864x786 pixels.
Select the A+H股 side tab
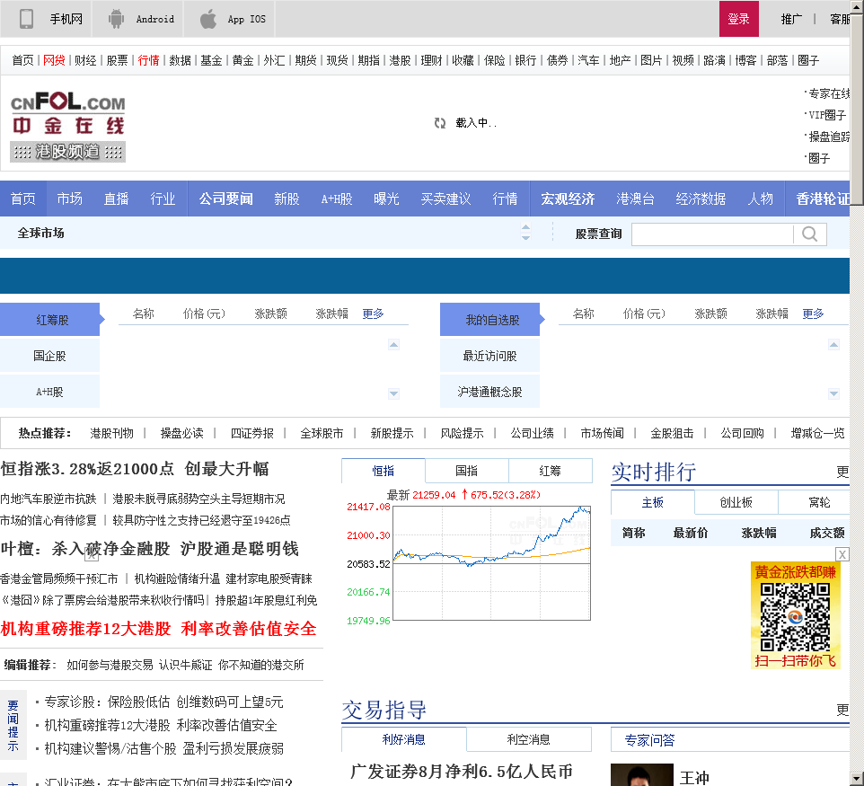(x=49, y=392)
